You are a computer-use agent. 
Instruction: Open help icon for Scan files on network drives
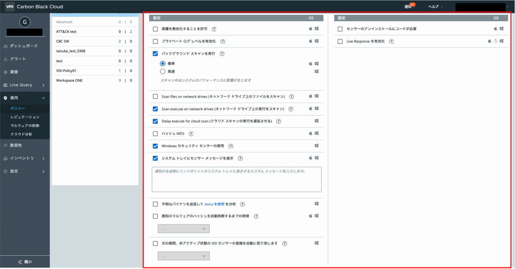click(291, 97)
